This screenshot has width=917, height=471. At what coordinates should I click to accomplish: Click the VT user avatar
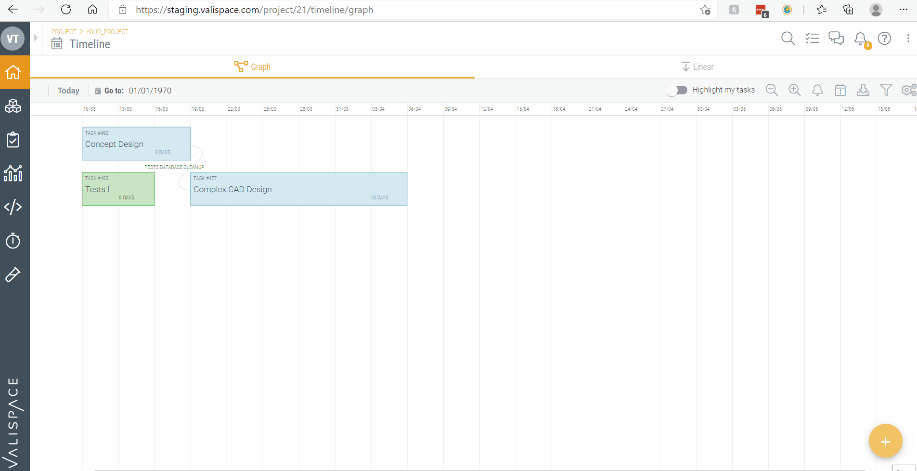pos(13,39)
